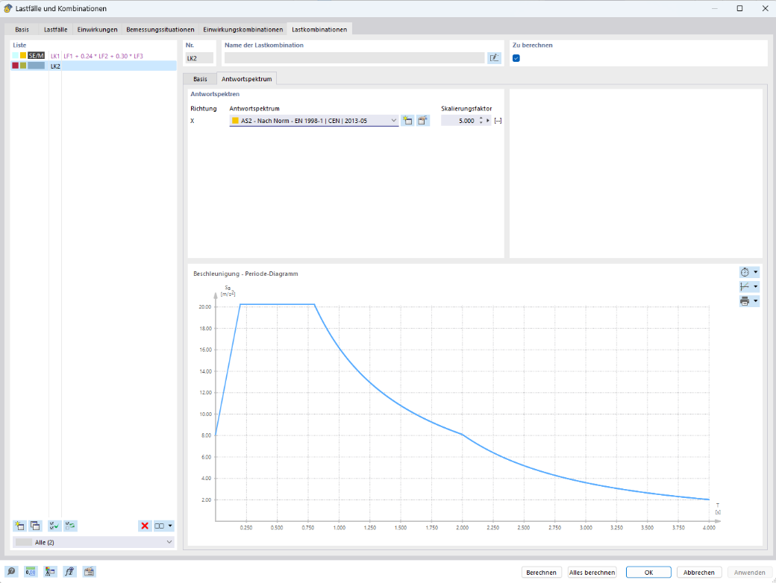Open dropdown arrow next to view layout
The width and height of the screenshot is (776, 583).
pos(170,526)
